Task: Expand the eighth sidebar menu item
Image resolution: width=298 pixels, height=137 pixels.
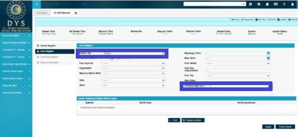Action: [16, 86]
